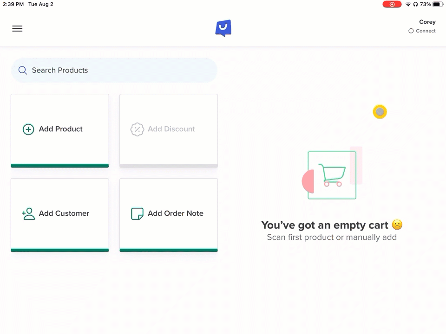Click the sticky note icon on Add Order Note
This screenshot has width=446, height=334.
tap(137, 214)
